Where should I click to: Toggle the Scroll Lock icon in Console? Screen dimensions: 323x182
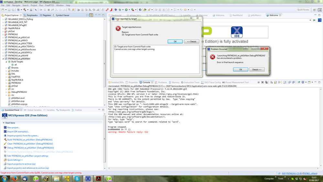(275, 82)
